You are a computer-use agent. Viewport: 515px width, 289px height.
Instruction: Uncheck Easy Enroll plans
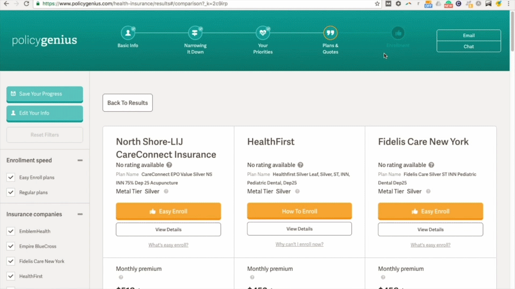click(x=11, y=177)
